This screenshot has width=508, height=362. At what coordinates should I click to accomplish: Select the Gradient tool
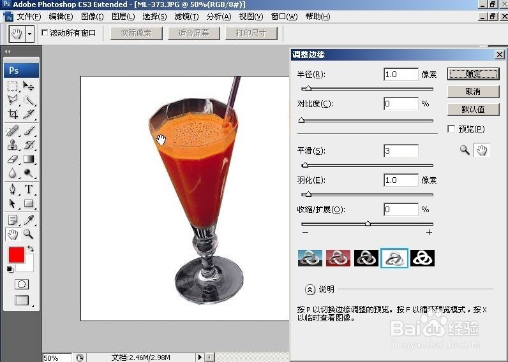[x=29, y=159]
